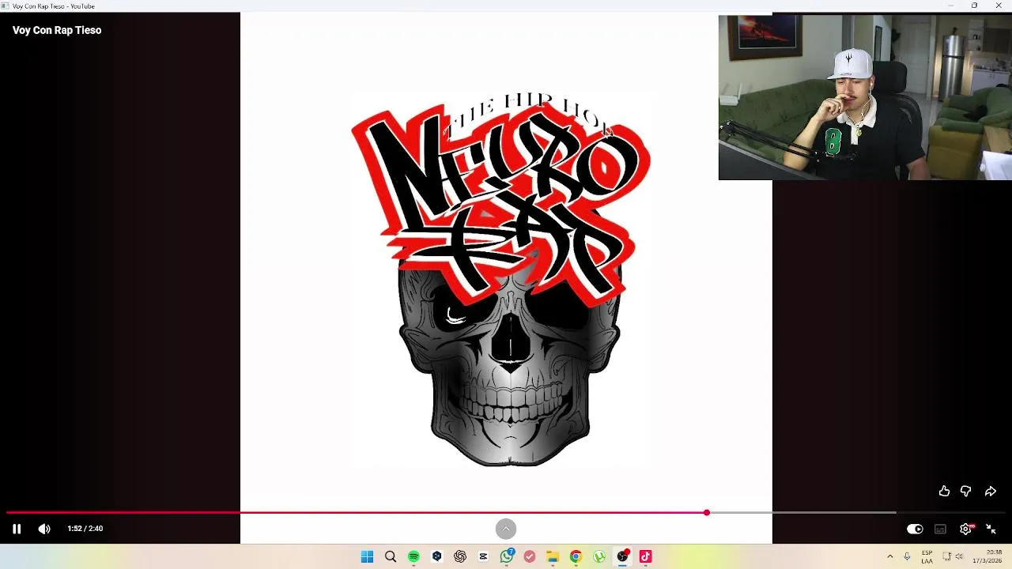1012x569 pixels.
Task: Click the webcam overlay thumbnail
Action: click(x=865, y=97)
